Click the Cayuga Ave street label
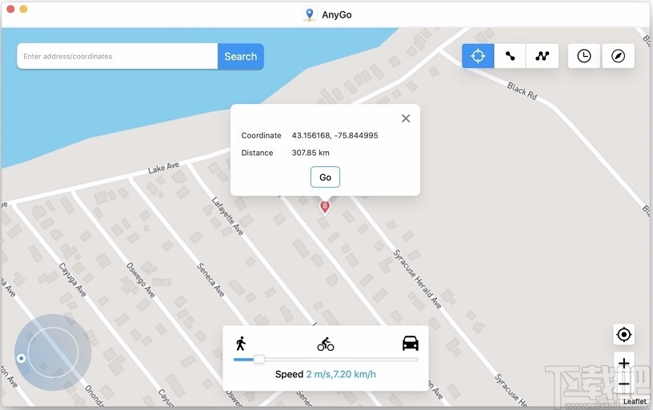 pos(73,280)
